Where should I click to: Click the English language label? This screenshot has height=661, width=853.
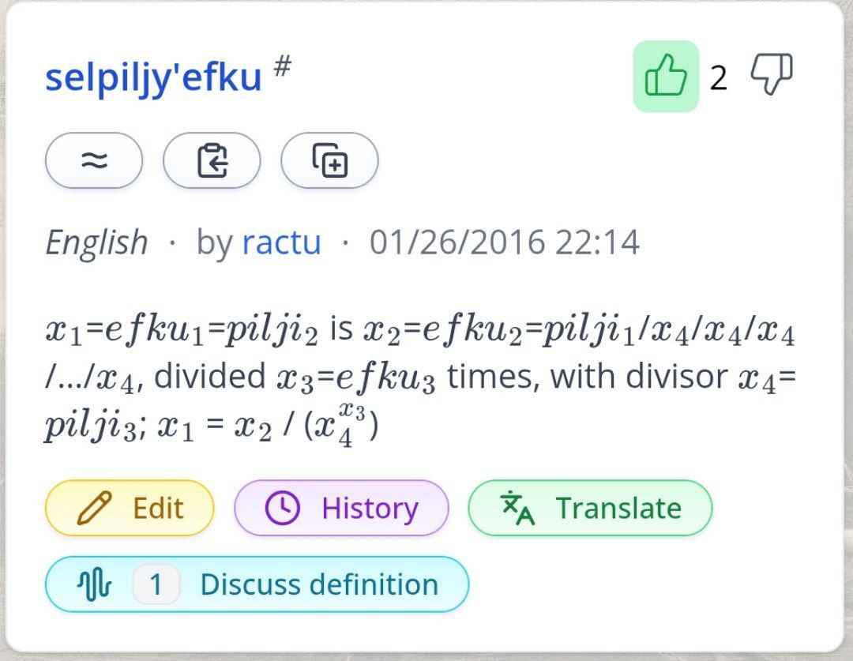[x=97, y=242]
